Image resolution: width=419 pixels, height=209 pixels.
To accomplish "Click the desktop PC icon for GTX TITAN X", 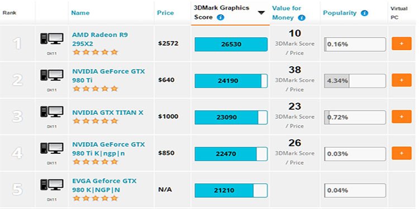I will (52, 111).
